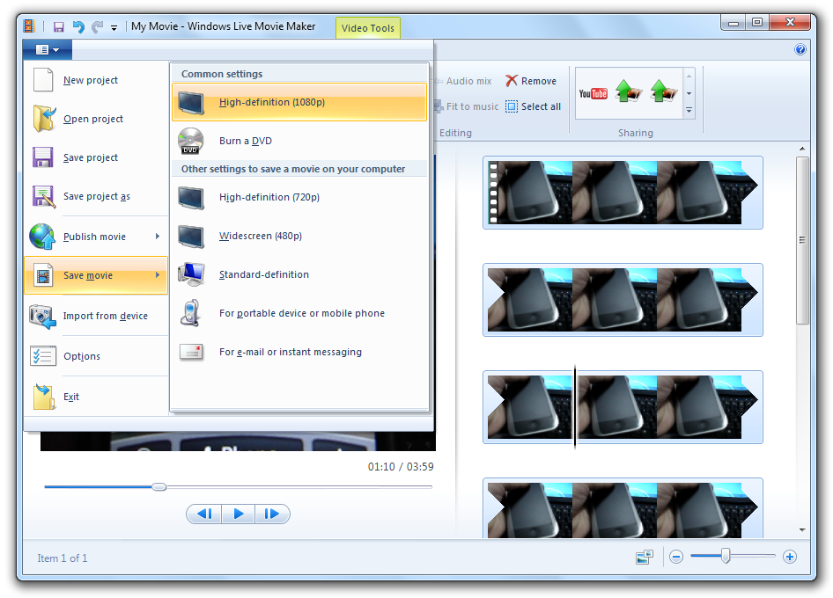The height and width of the screenshot is (598, 833).
Task: Click the Remove button in Editing group
Action: pos(531,81)
